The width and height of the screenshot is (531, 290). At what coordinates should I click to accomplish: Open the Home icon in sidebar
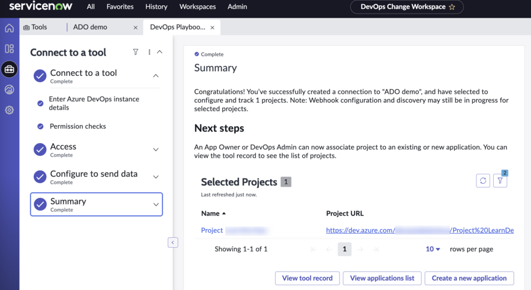(x=9, y=28)
